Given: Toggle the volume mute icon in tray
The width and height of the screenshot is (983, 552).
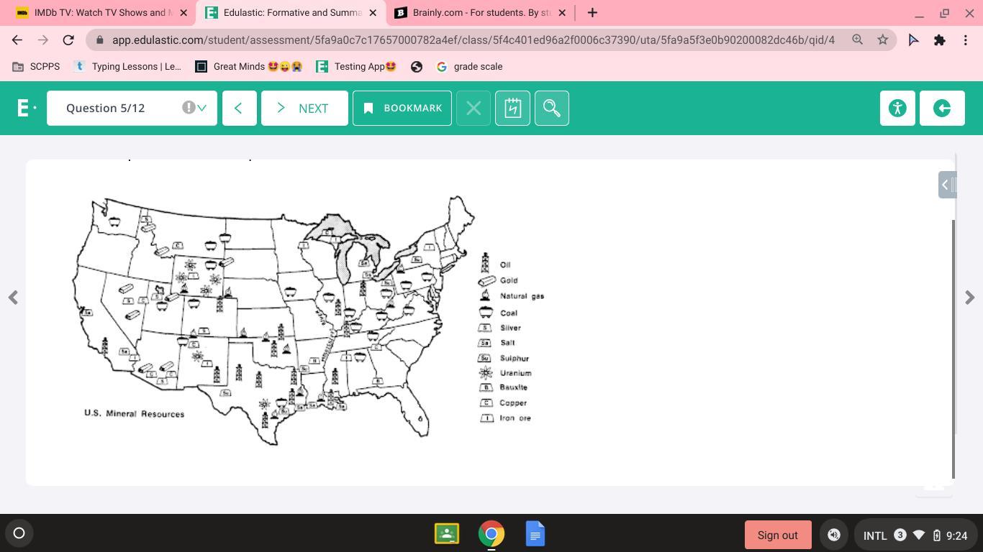Looking at the screenshot, I should (x=834, y=535).
